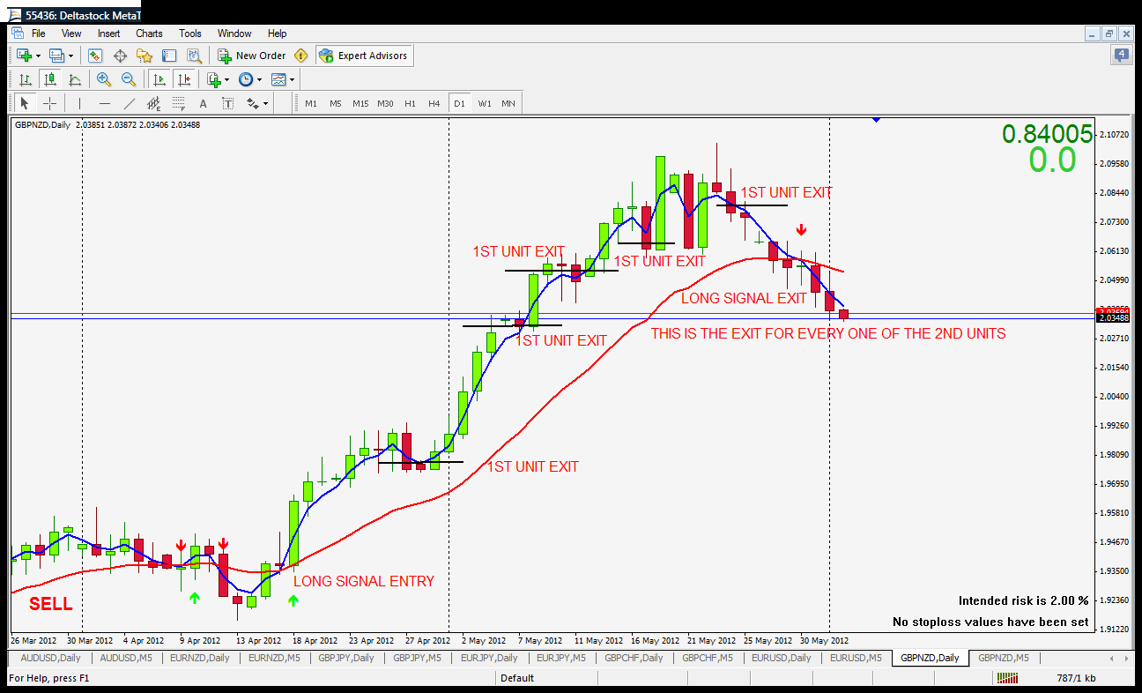Select the Equidistant Channel tool
This screenshot has width=1142, height=693.
coord(156,103)
